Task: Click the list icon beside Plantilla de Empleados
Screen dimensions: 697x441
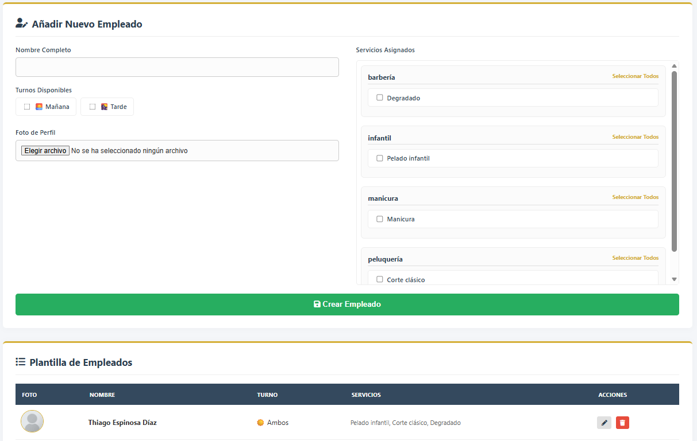Action: 20,362
